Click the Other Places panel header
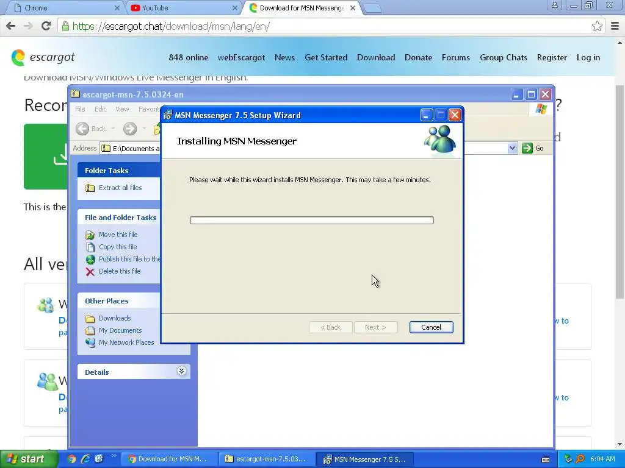 (119, 301)
